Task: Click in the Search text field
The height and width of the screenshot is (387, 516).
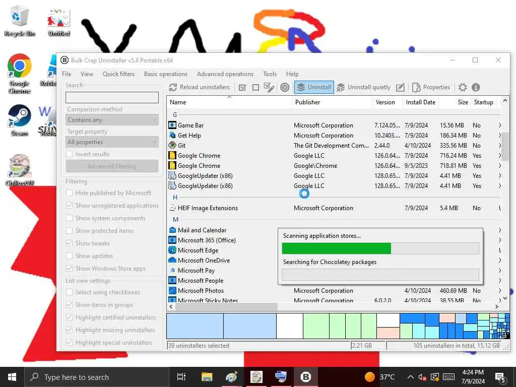Action: pyautogui.click(x=112, y=97)
